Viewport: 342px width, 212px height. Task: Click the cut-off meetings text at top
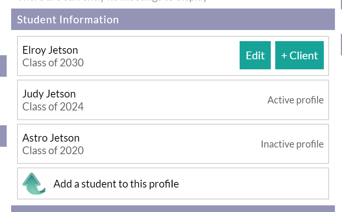pos(112,1)
